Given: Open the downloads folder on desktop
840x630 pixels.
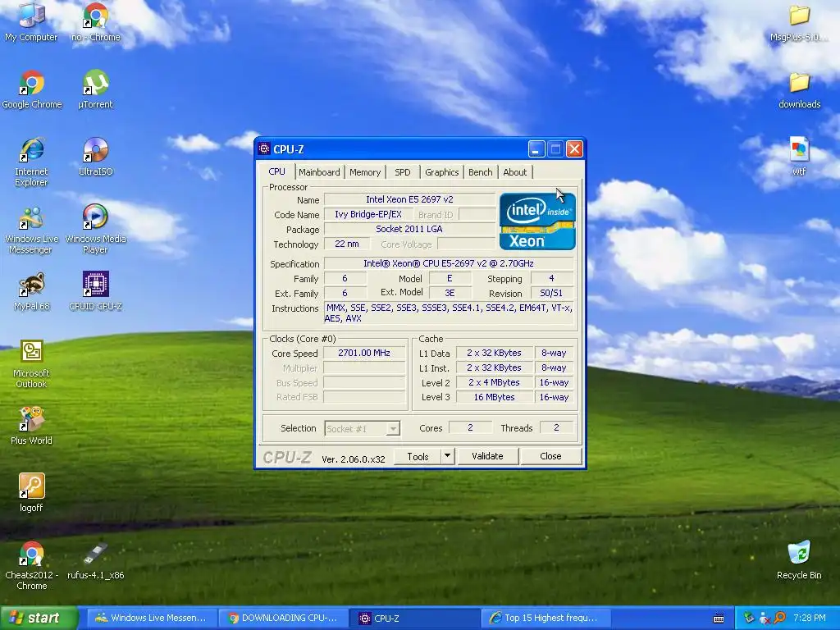Looking at the screenshot, I should point(799,89).
